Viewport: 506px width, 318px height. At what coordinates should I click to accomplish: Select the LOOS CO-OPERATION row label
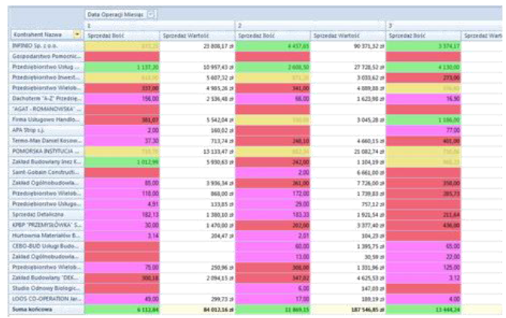point(45,298)
